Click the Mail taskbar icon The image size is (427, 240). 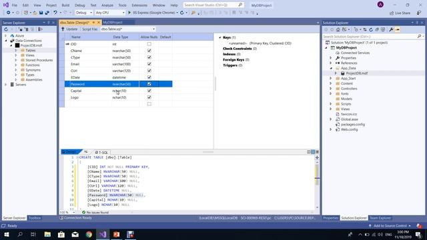[x=75, y=234]
